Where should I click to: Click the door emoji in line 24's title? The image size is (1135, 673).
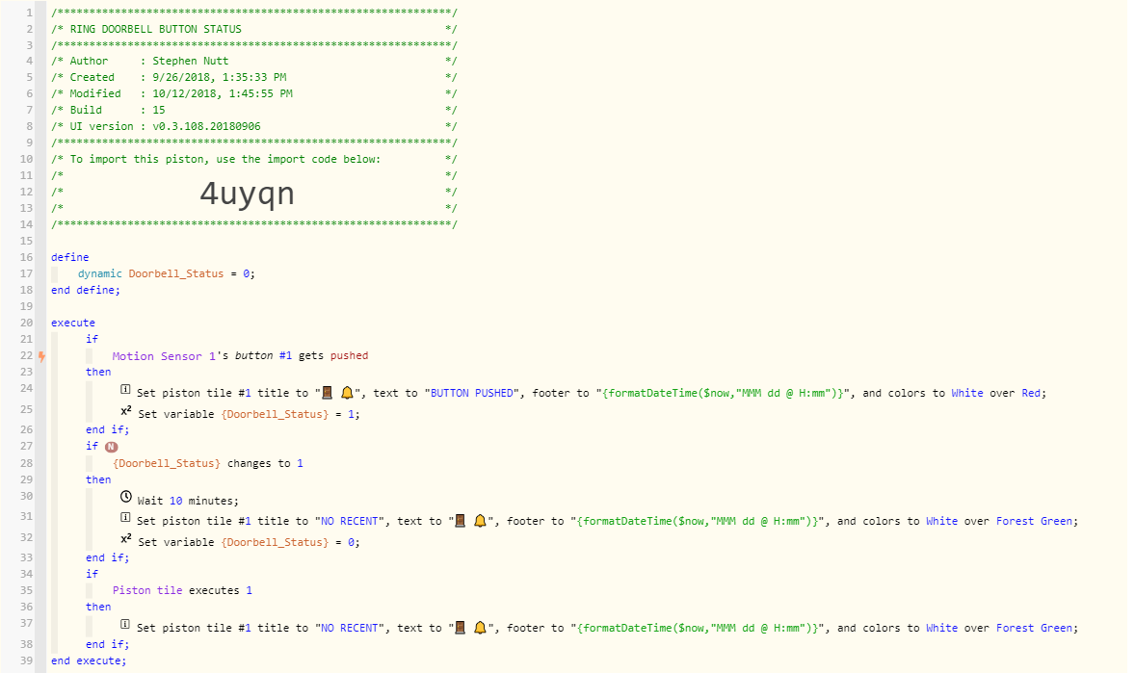[328, 393]
